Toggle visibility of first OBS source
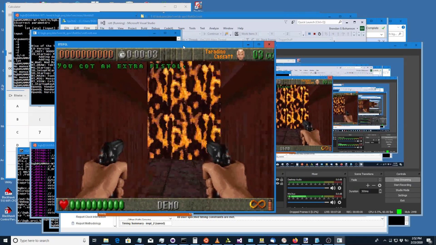This screenshot has width=436, height=245. tap(278, 180)
